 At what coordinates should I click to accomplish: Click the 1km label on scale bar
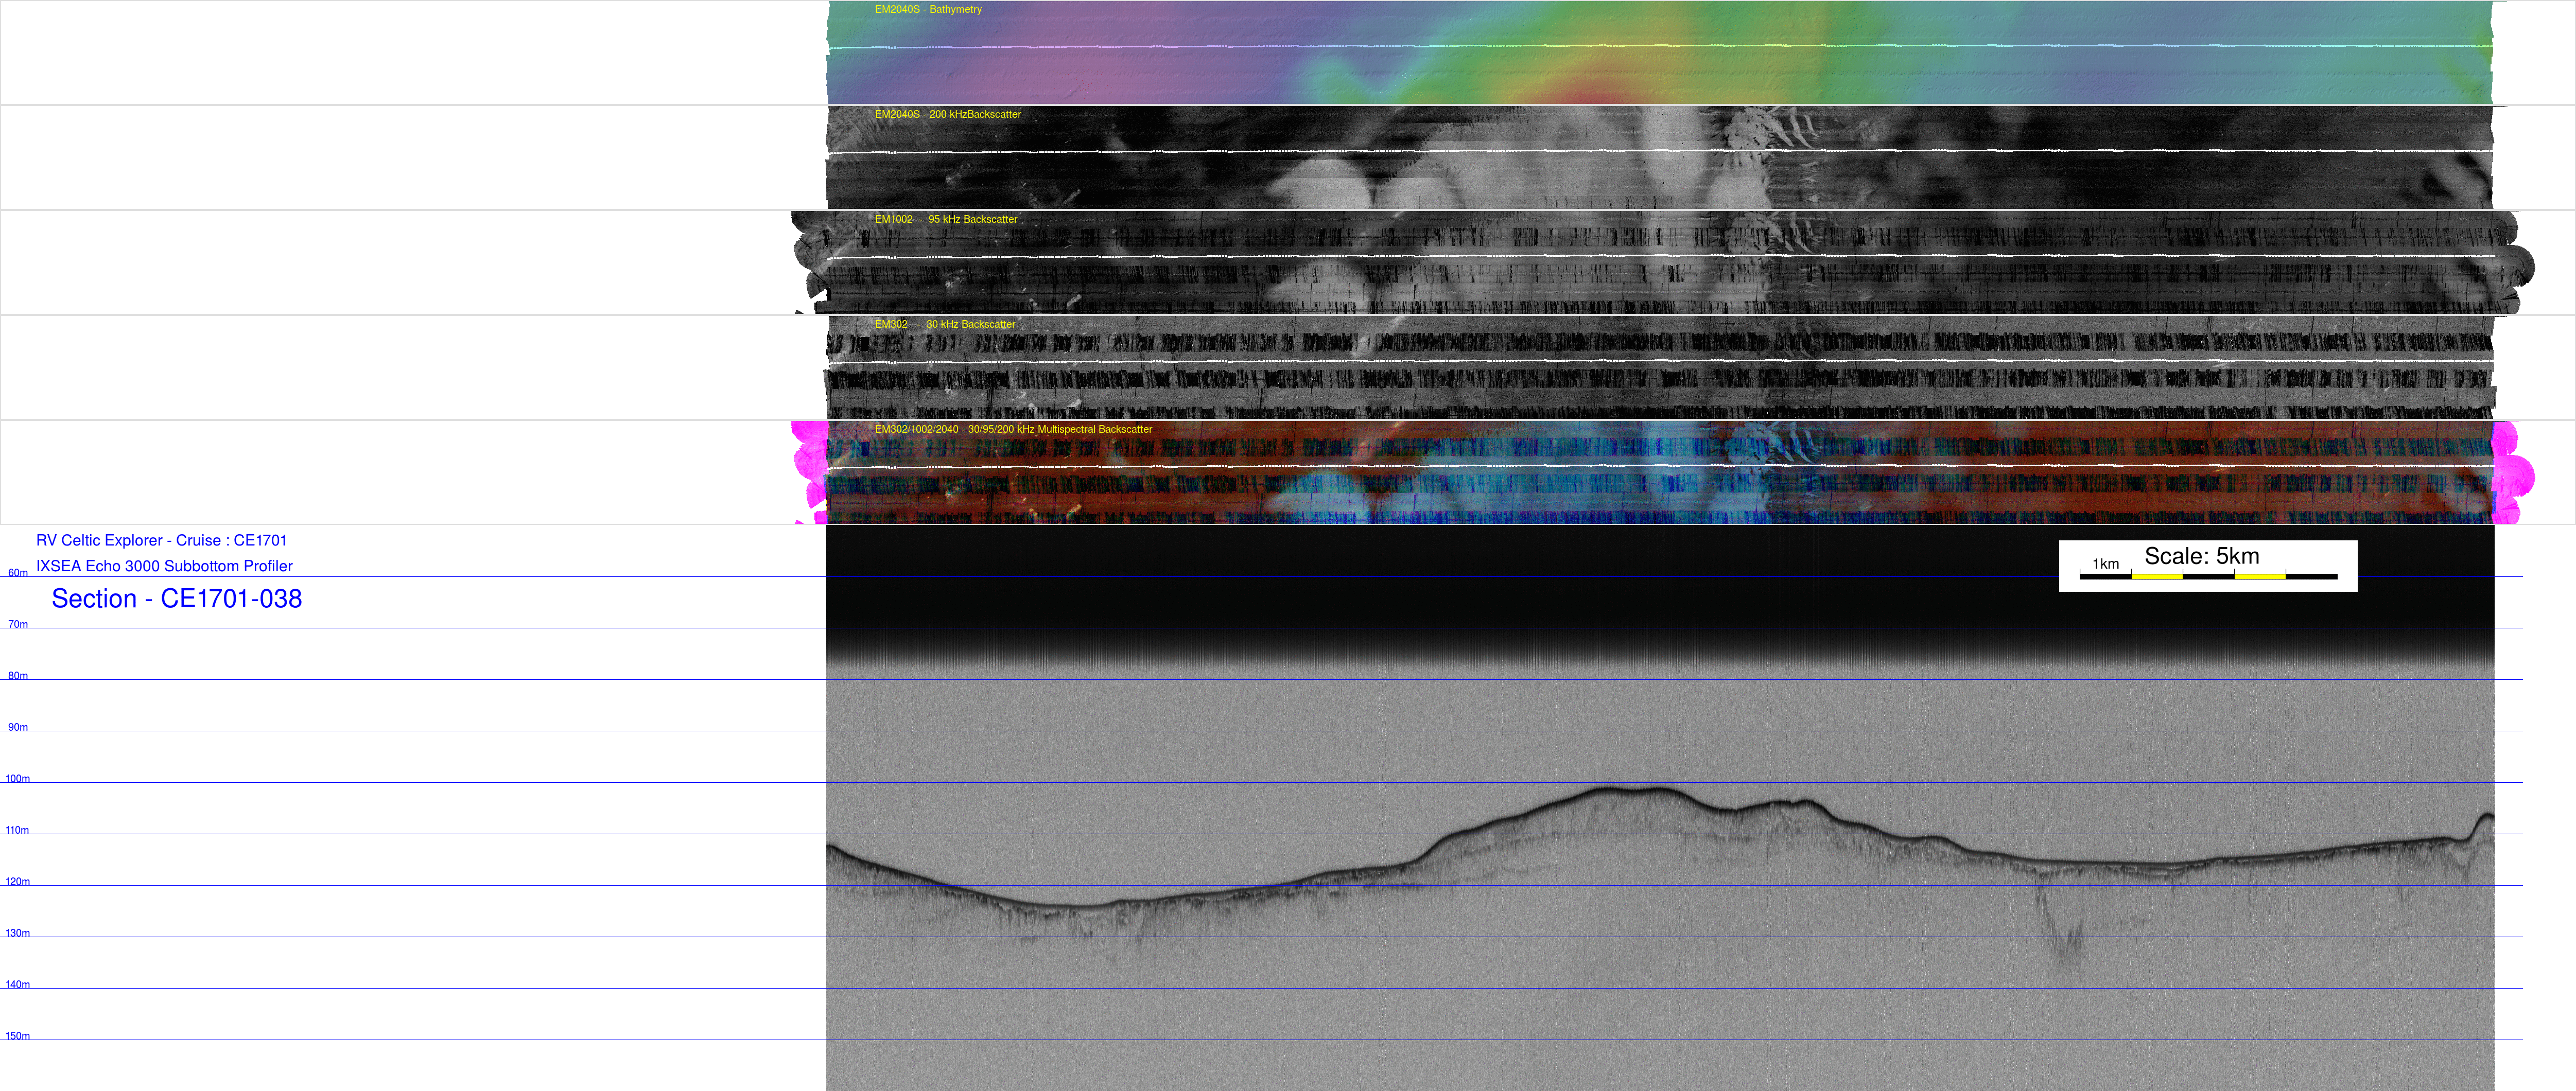pos(2105,564)
